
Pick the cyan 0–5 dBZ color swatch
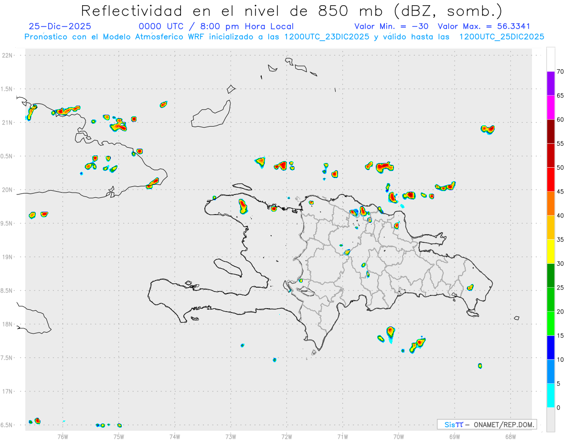(x=551, y=396)
